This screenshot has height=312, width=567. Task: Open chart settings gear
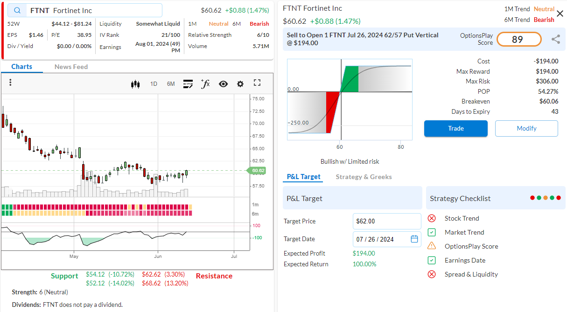tap(240, 84)
